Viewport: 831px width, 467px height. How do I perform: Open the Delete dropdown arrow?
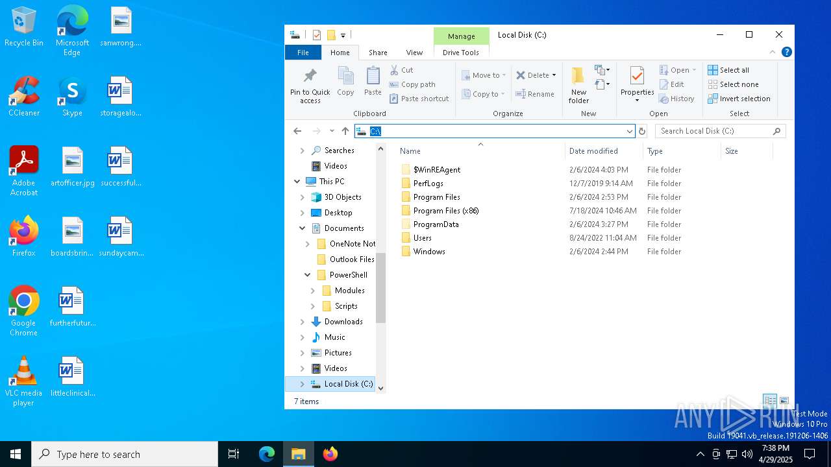tap(554, 75)
